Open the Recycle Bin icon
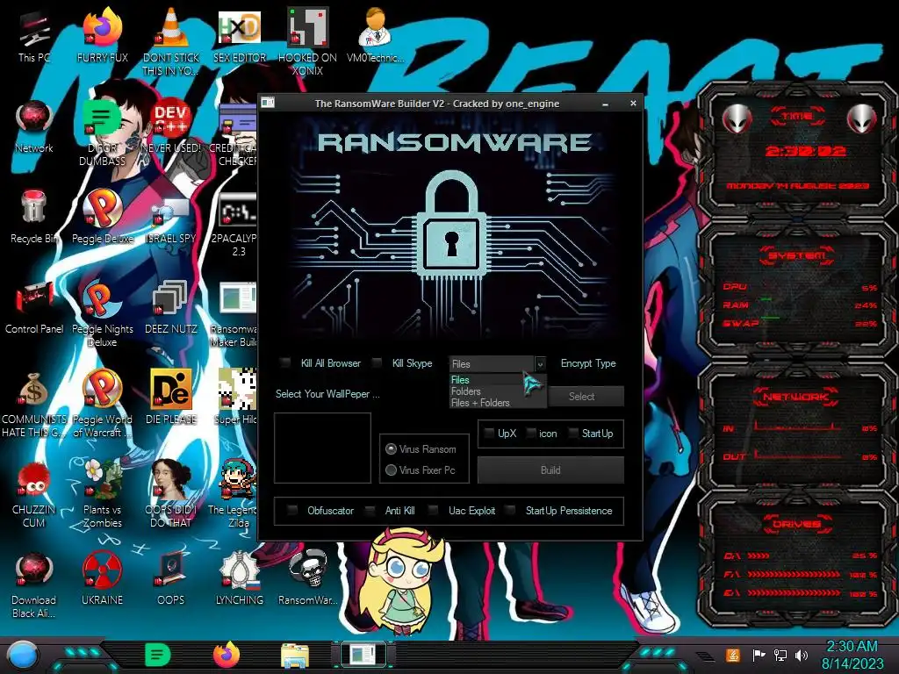 (x=34, y=218)
